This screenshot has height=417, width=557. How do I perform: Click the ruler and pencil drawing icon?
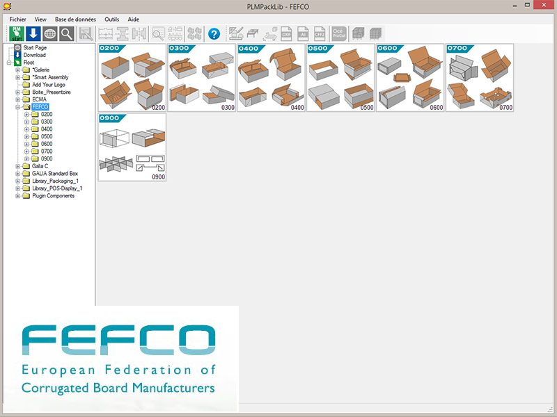coord(236,33)
